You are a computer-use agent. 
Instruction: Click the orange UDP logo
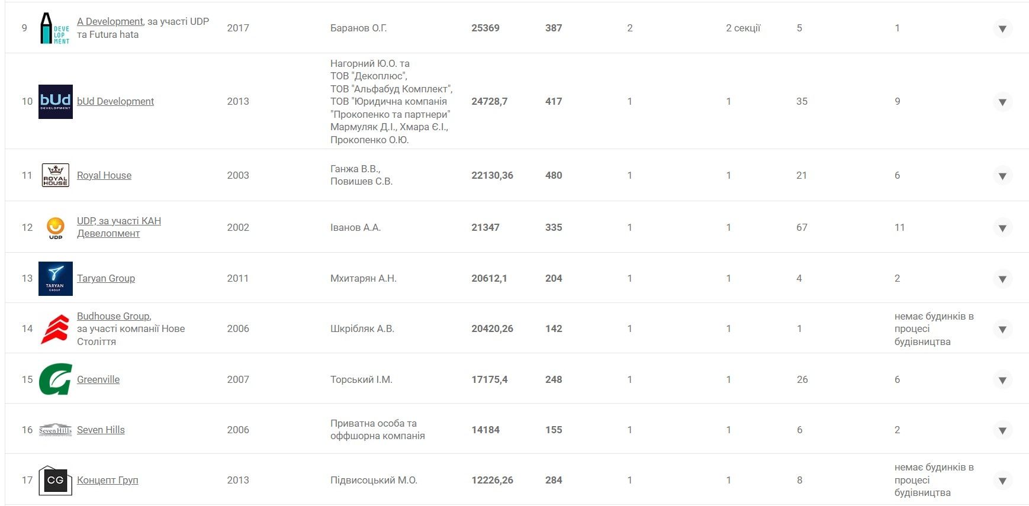(x=56, y=228)
